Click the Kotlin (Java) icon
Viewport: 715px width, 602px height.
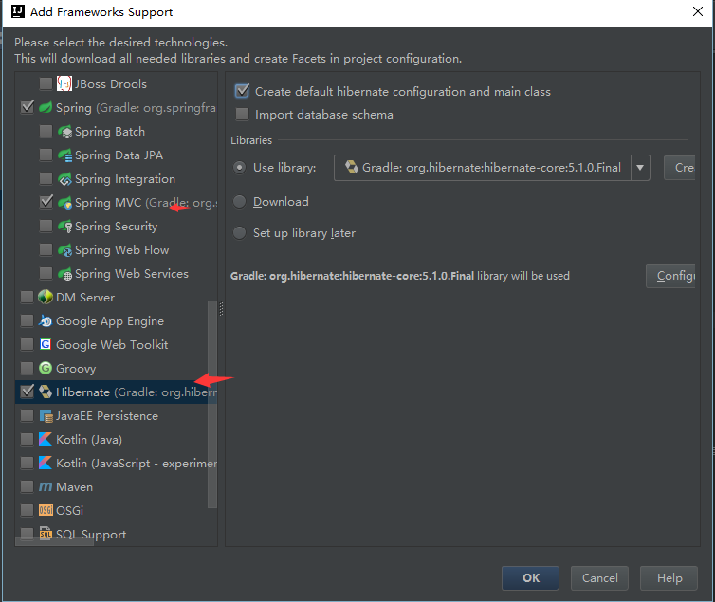[46, 439]
